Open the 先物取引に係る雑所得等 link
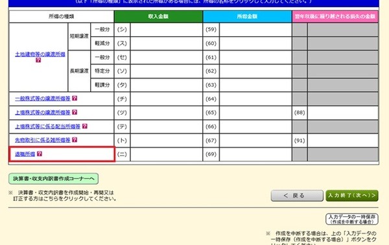Image resolution: width=389 pixels, height=245 pixels. [43, 140]
